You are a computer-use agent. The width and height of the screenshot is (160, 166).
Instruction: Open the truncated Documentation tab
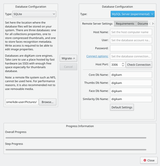click(142, 24)
